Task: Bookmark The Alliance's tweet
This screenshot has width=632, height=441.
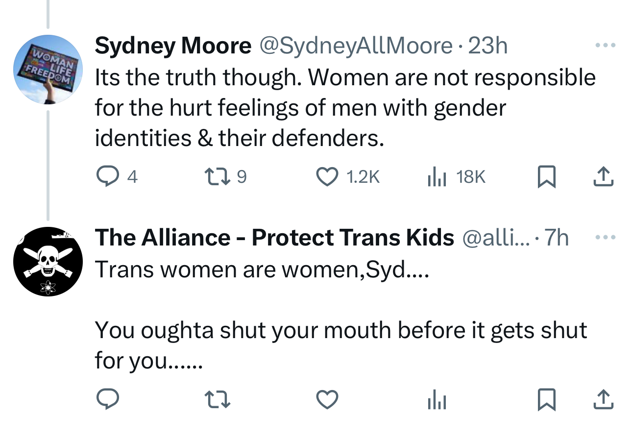Action: pos(546,399)
